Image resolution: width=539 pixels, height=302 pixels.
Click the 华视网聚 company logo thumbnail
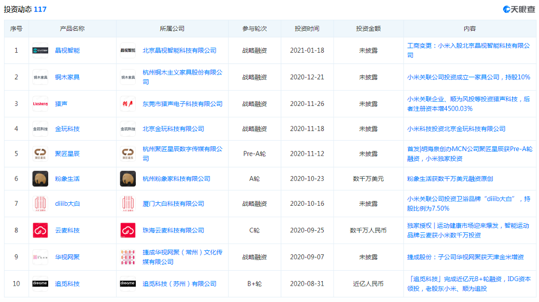pyautogui.click(x=128, y=257)
